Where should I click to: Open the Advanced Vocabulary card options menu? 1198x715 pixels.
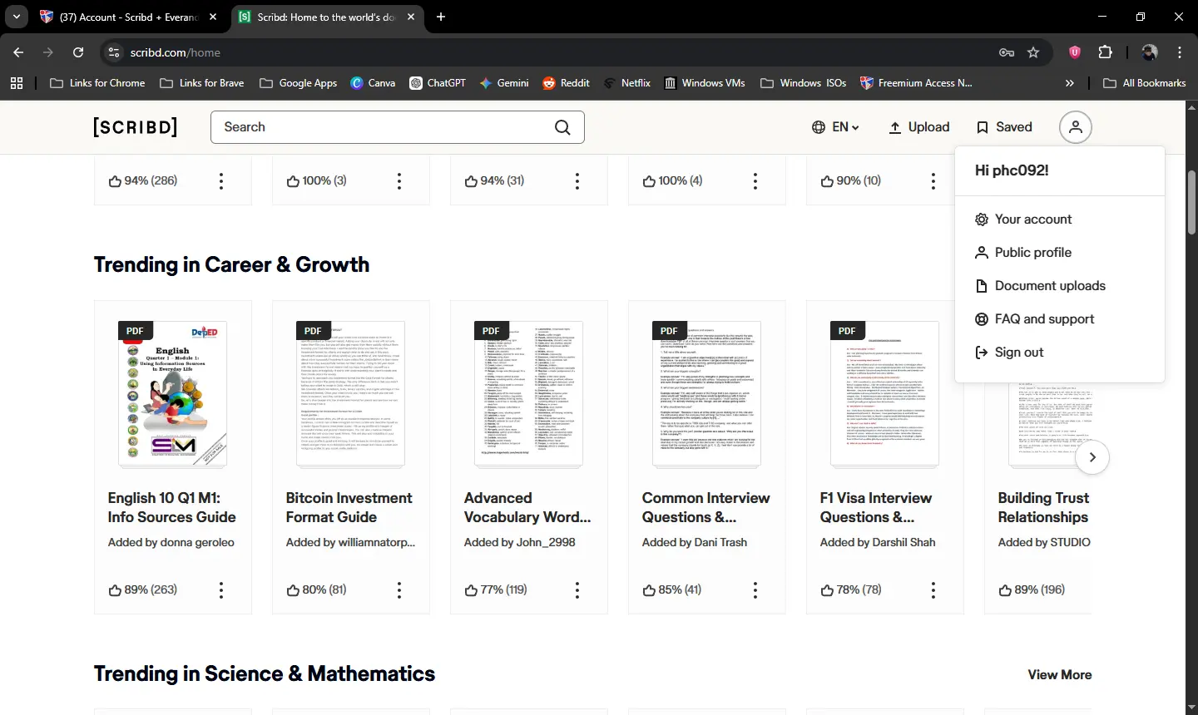tap(577, 590)
